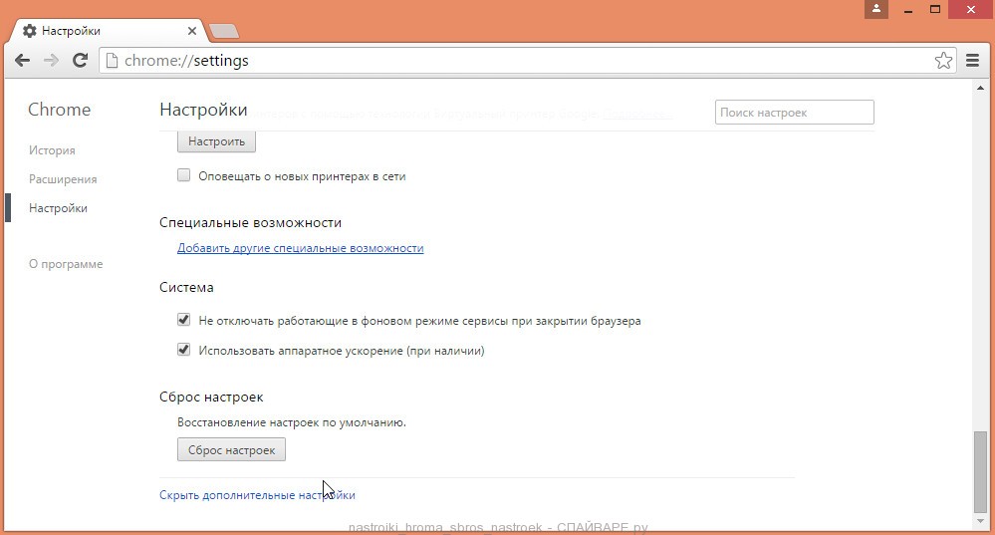Click the Система section heading
The width and height of the screenshot is (995, 535).
(186, 288)
